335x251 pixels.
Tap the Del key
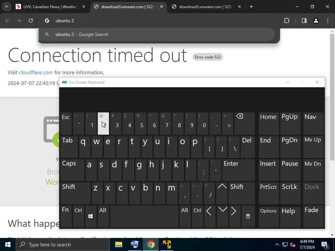(x=248, y=147)
